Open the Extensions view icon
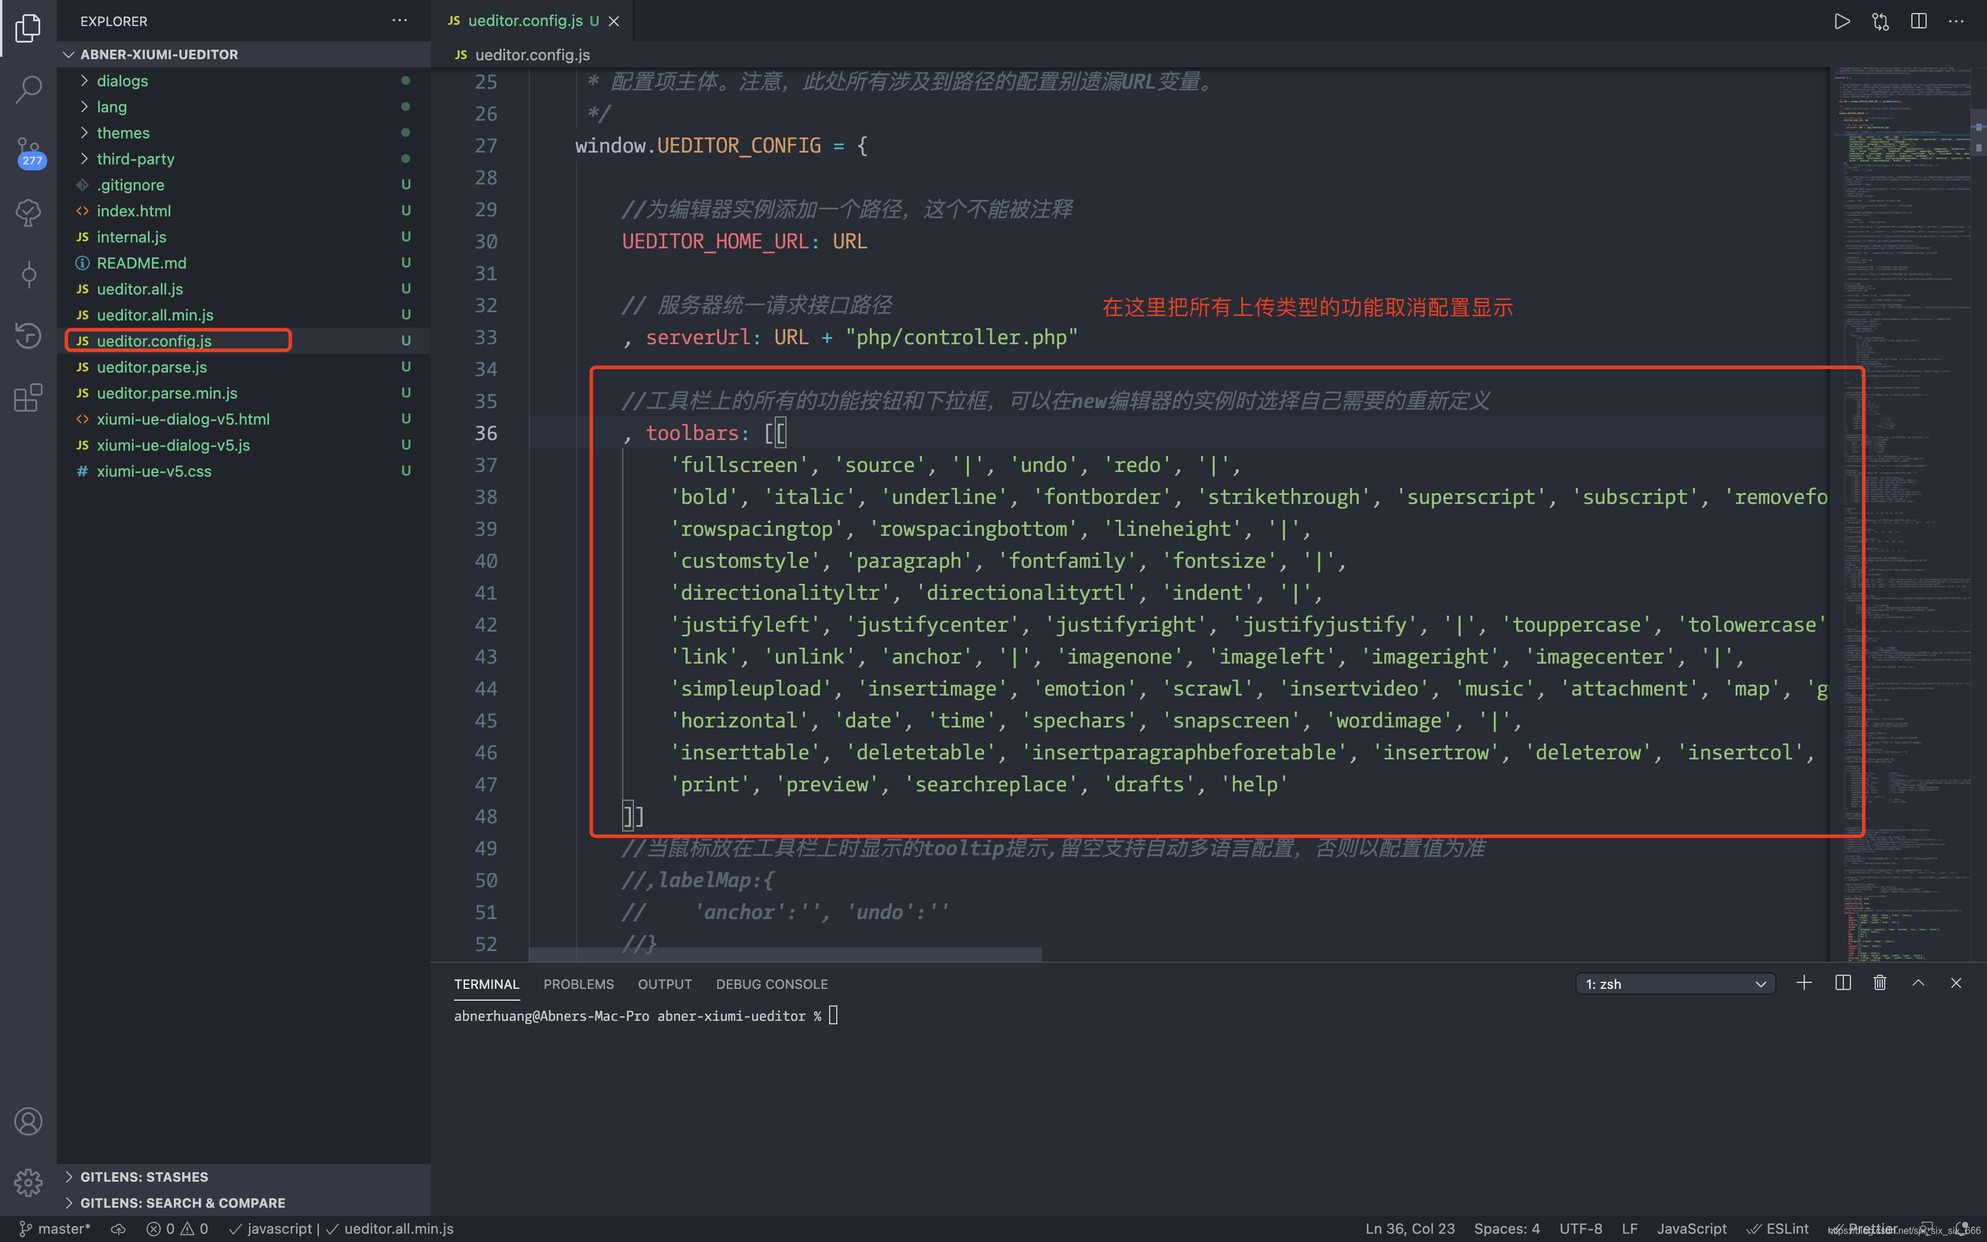Viewport: 1987px width, 1242px height. pyautogui.click(x=28, y=397)
